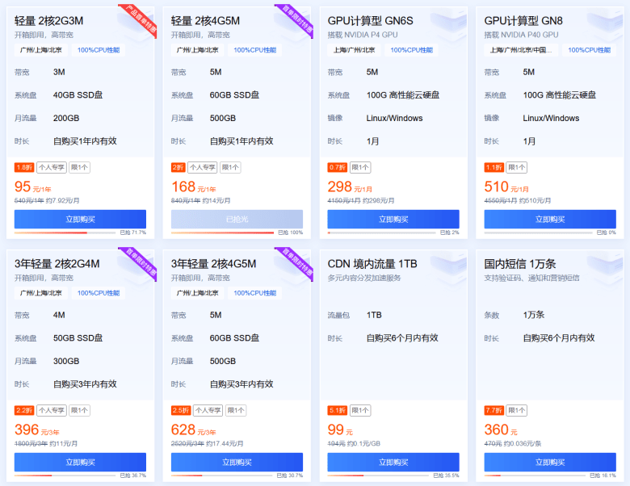This screenshot has width=630, height=486.
Task: Click the 产品首单特惠 red ribbon
Action: point(141,19)
